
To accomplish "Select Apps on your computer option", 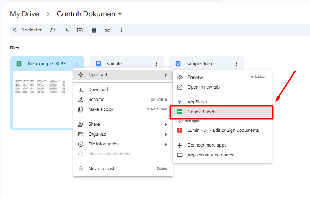I will tap(222, 155).
